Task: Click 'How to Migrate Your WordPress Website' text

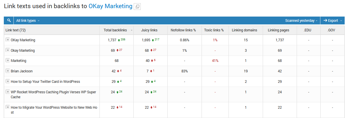Action: [54, 110]
